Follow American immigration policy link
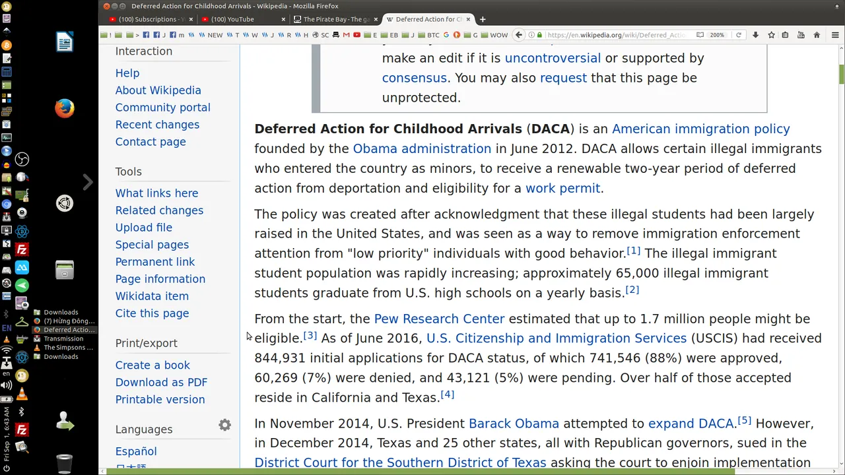The width and height of the screenshot is (845, 475). tap(700, 129)
